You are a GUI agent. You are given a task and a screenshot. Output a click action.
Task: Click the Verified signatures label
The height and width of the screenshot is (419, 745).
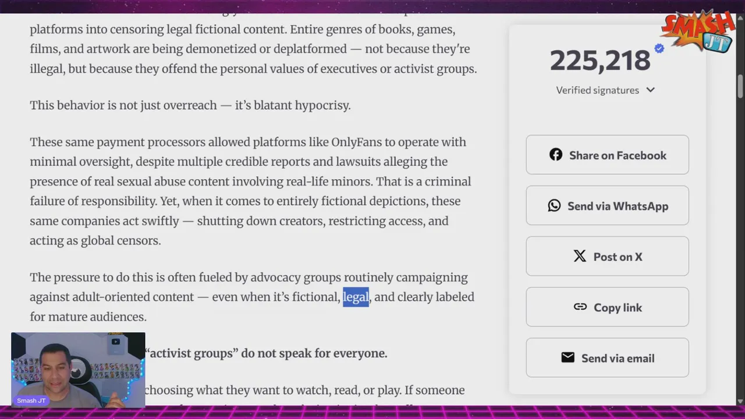597,90
